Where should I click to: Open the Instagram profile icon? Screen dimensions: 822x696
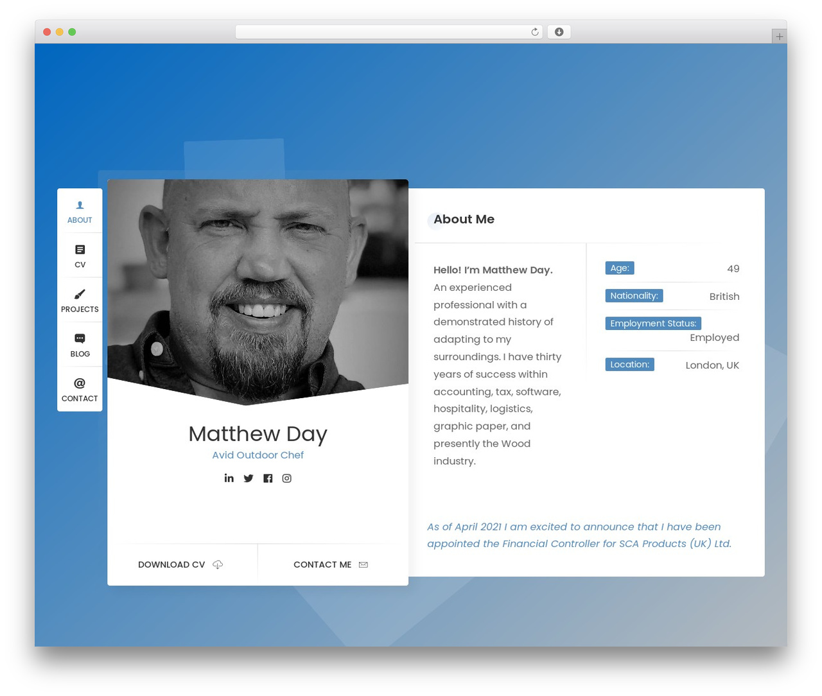[287, 478]
